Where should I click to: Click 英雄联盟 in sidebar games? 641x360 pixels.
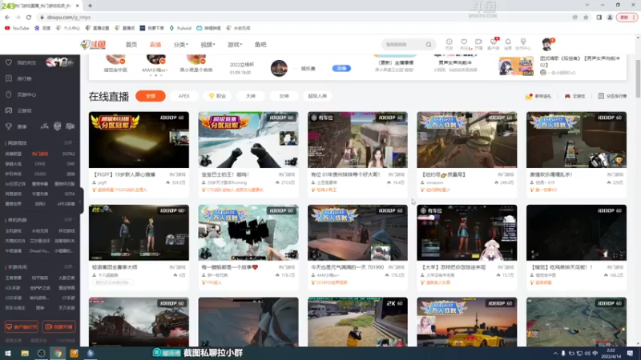[x=13, y=154]
